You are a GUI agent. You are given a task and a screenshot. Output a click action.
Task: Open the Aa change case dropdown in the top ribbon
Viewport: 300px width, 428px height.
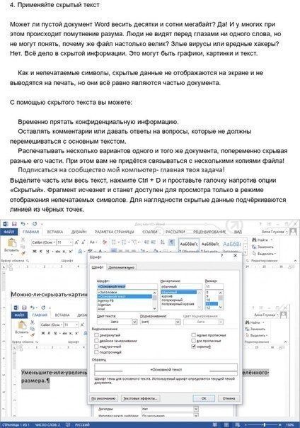(x=93, y=242)
